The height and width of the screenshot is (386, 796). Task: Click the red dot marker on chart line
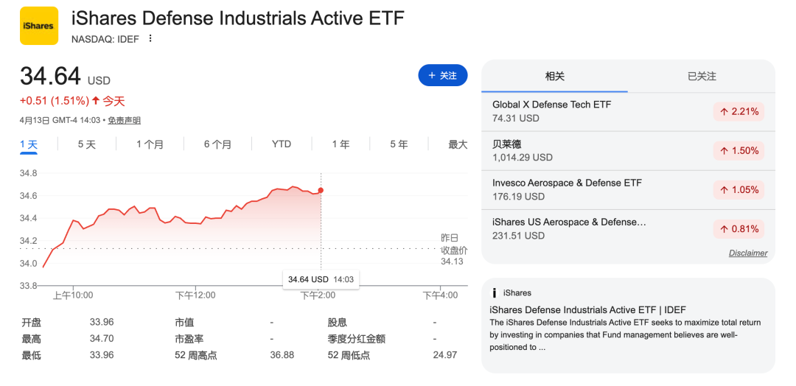[x=321, y=190]
